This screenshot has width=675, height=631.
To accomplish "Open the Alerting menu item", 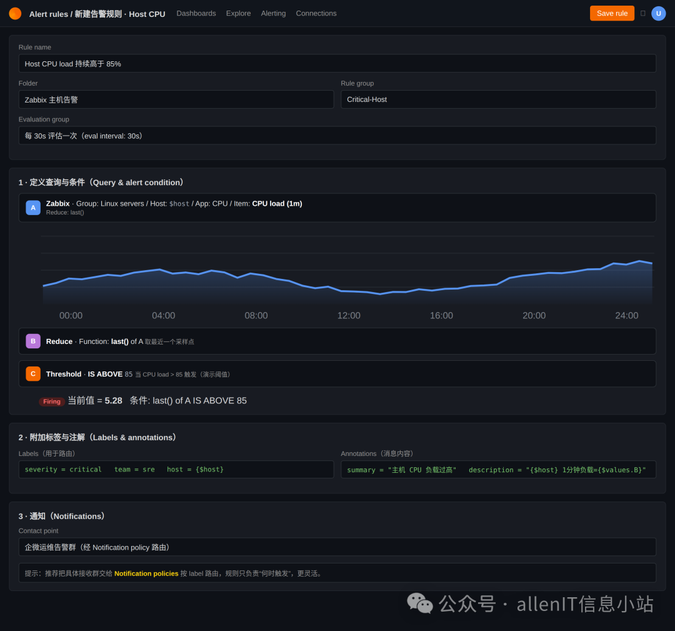I will click(273, 13).
